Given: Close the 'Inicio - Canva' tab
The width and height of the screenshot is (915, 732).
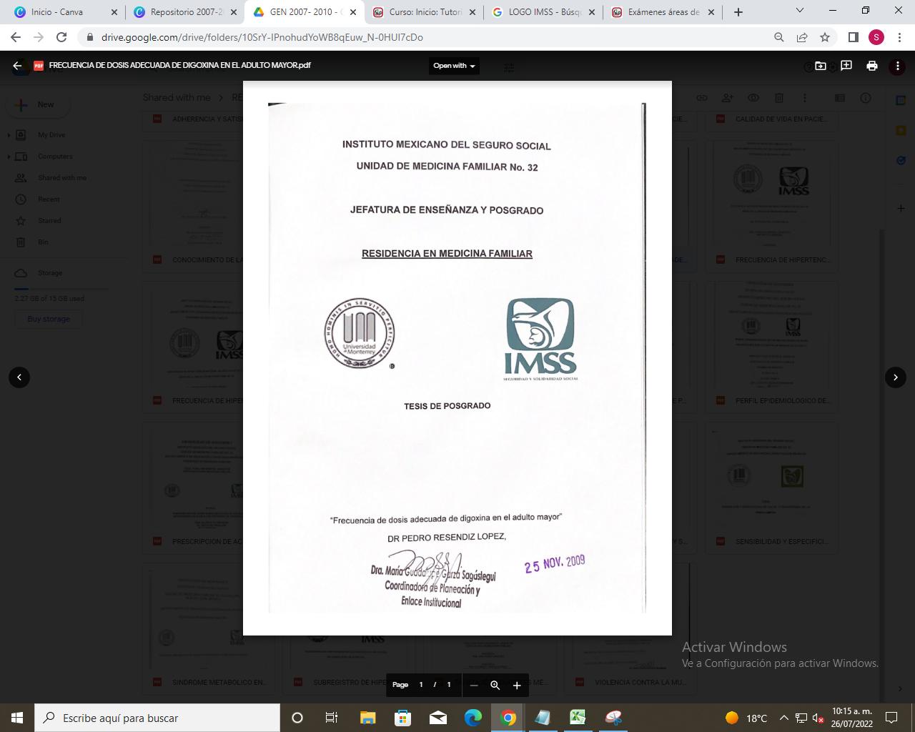Looking at the screenshot, I should pyautogui.click(x=114, y=12).
